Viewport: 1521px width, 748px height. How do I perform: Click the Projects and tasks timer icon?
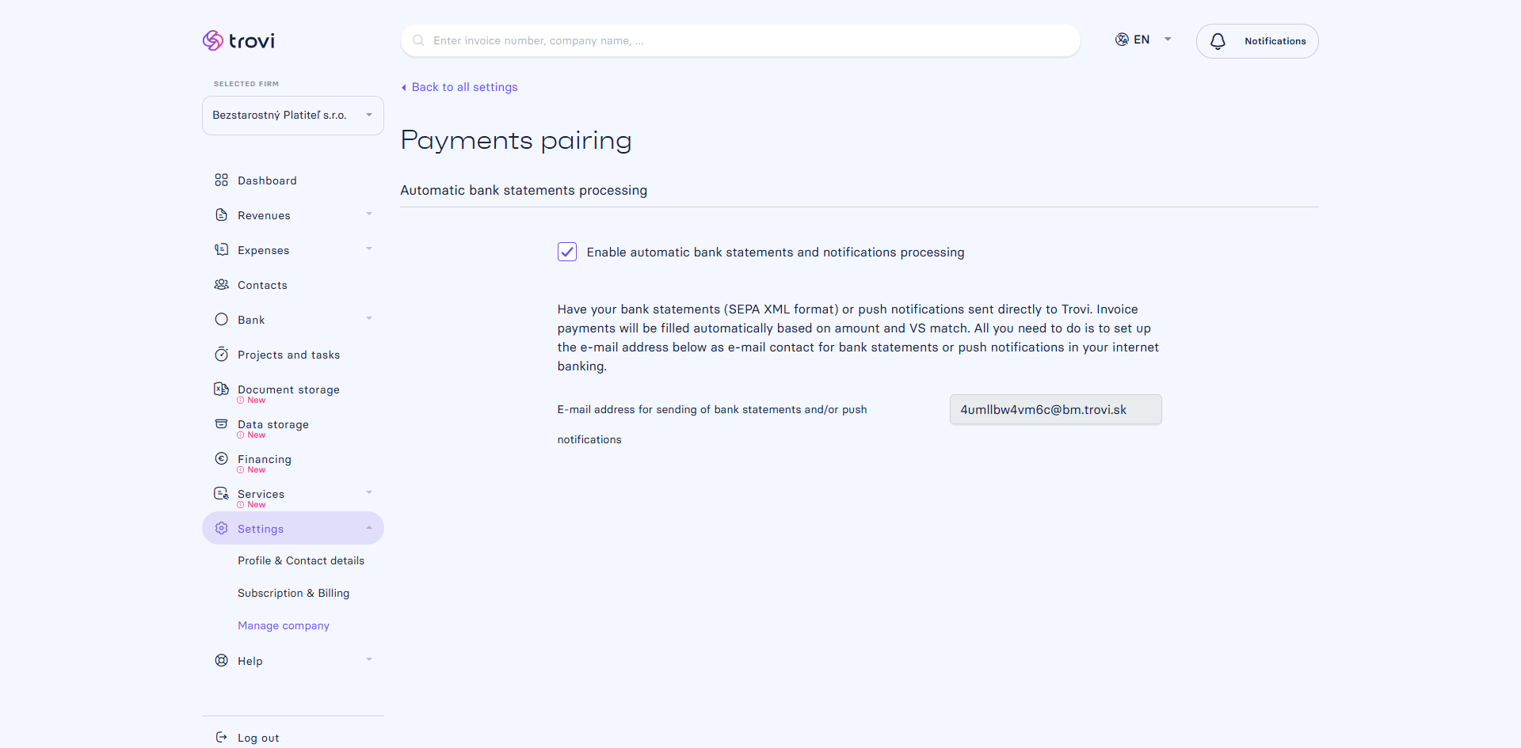[x=221, y=355]
